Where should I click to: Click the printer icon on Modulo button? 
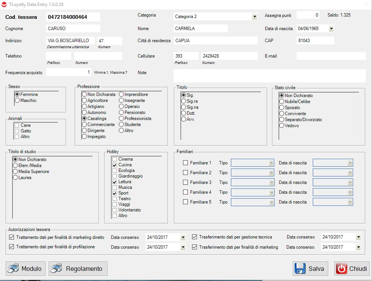tap(13, 269)
